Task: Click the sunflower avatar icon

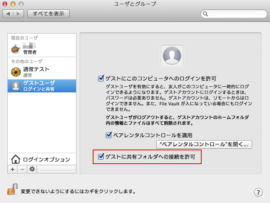Action: (16, 72)
